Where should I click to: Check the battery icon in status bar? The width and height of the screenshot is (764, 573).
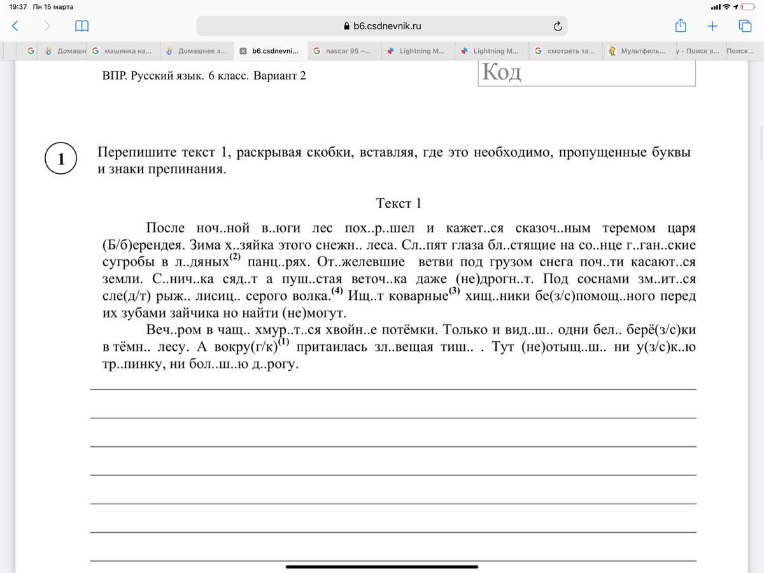(747, 7)
